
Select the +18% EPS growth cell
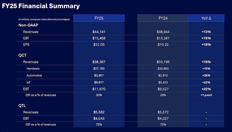(x=206, y=44)
